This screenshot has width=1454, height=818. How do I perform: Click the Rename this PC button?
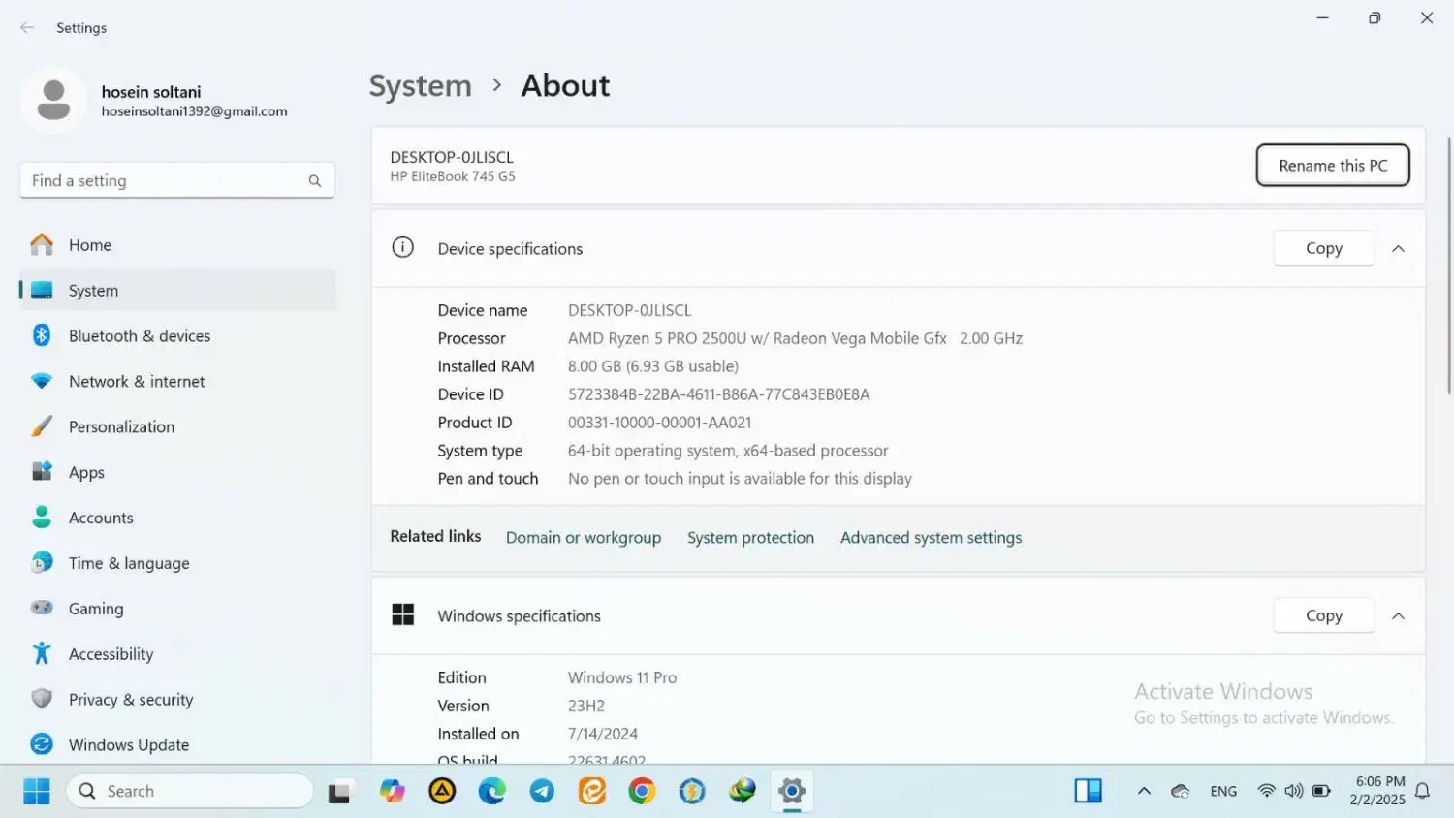[x=1332, y=166]
